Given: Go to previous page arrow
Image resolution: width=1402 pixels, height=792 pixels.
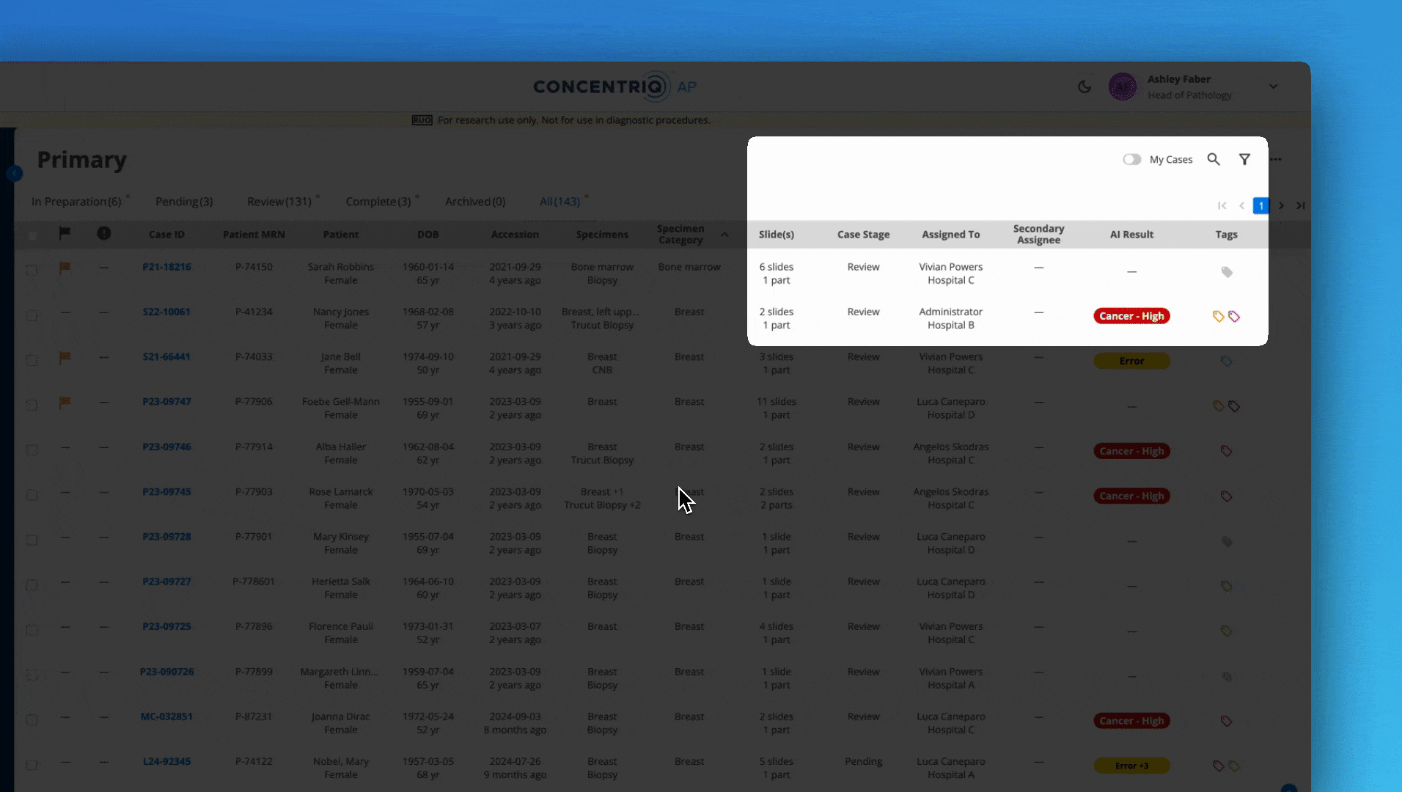Looking at the screenshot, I should tap(1241, 205).
